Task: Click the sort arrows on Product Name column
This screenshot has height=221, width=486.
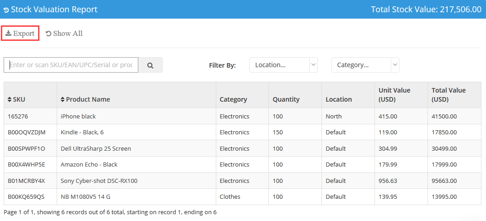Action: 63,100
